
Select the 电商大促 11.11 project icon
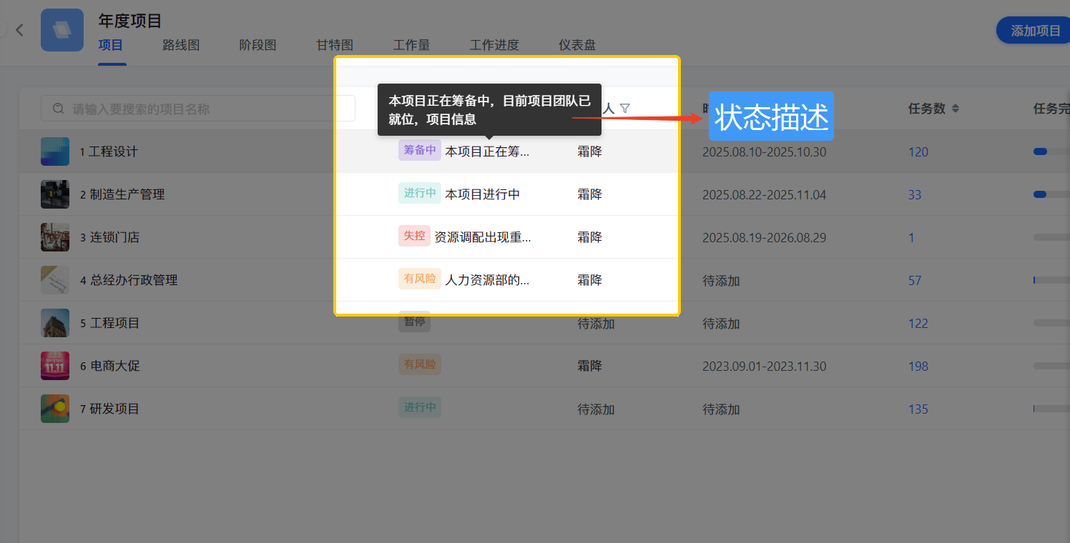tap(55, 365)
